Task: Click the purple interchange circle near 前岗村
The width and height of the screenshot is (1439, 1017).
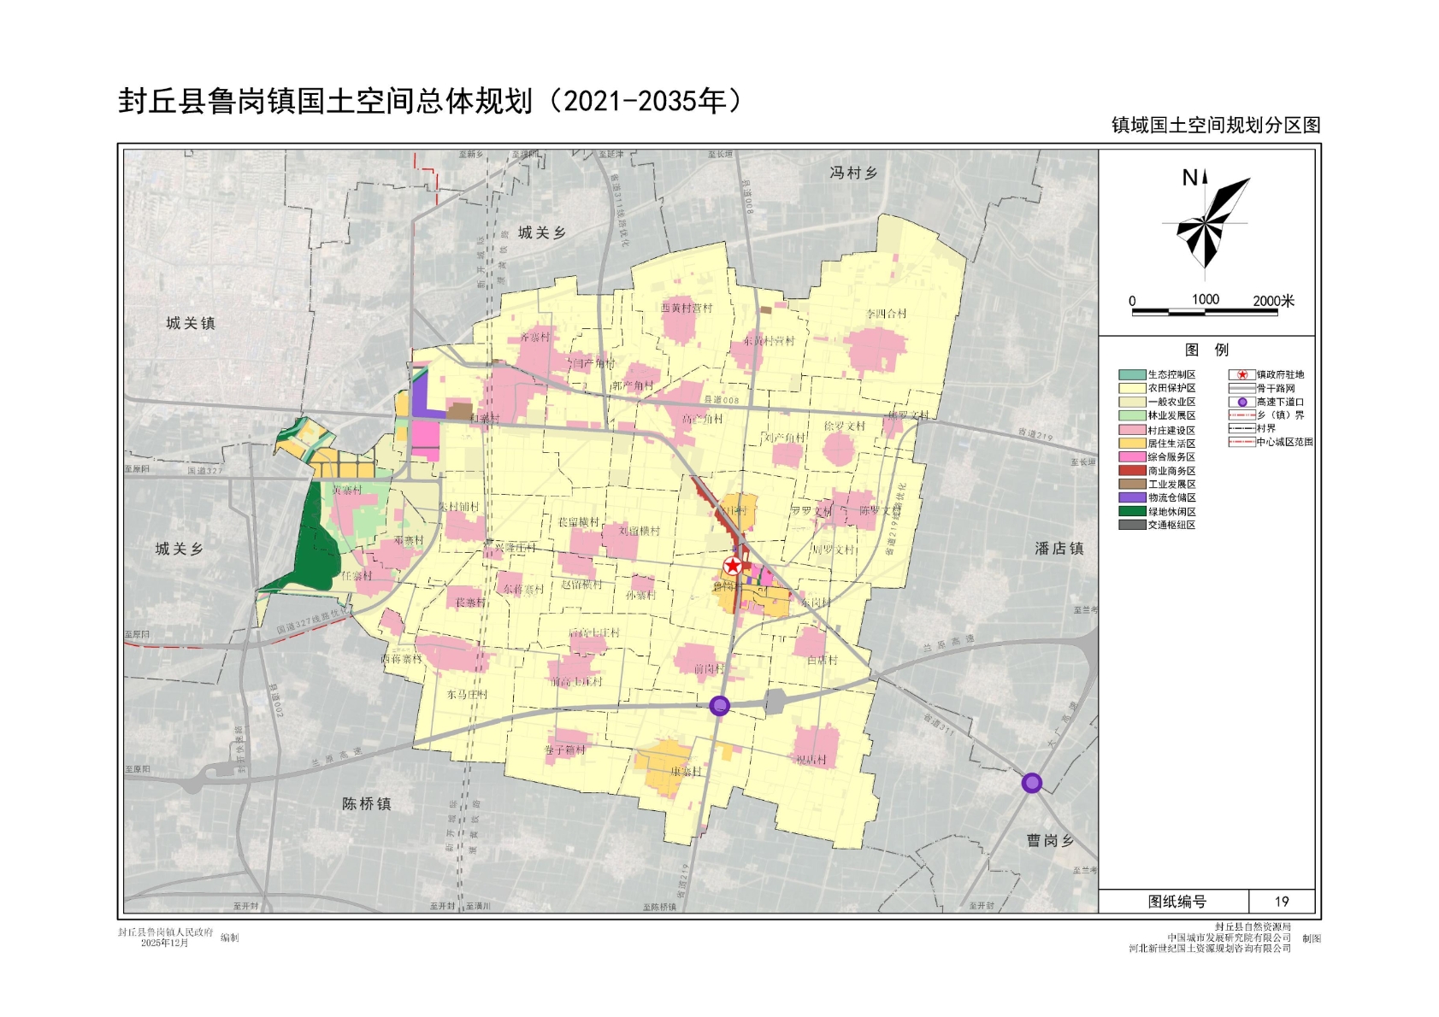Action: [x=720, y=705]
